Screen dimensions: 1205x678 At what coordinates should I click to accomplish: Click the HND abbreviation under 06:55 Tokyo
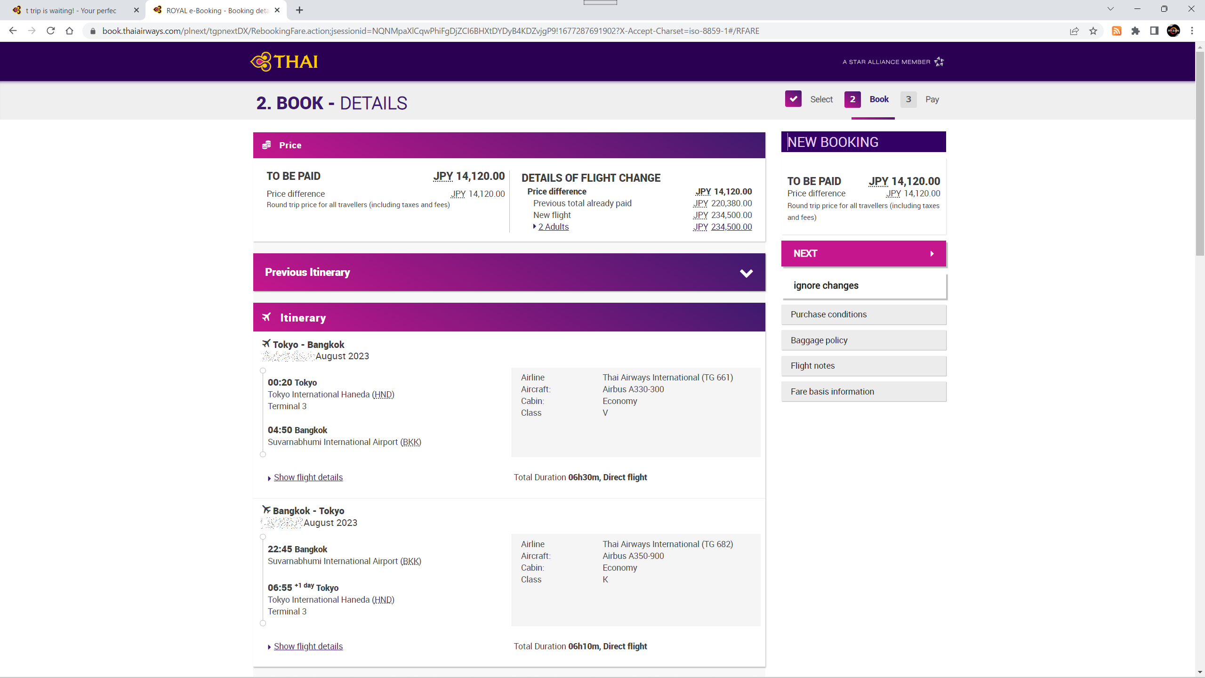(x=383, y=599)
